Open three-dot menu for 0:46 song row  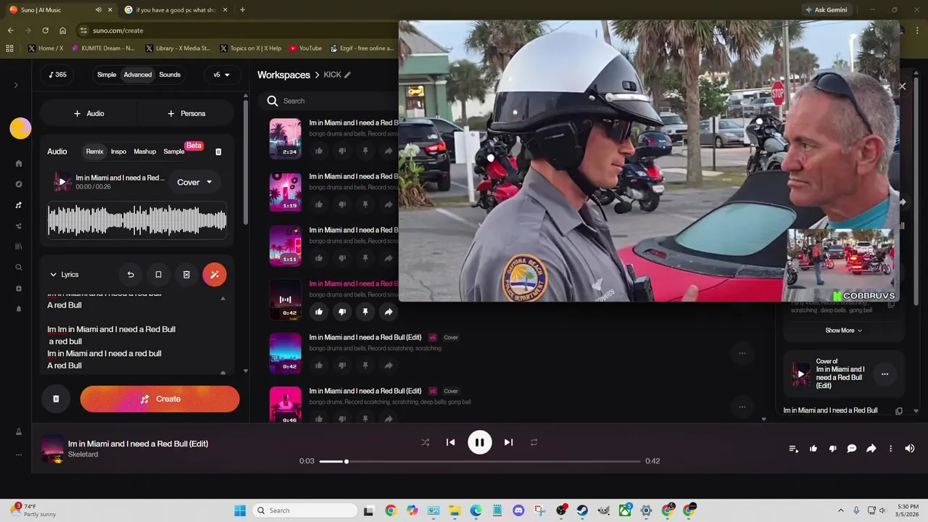(x=742, y=407)
